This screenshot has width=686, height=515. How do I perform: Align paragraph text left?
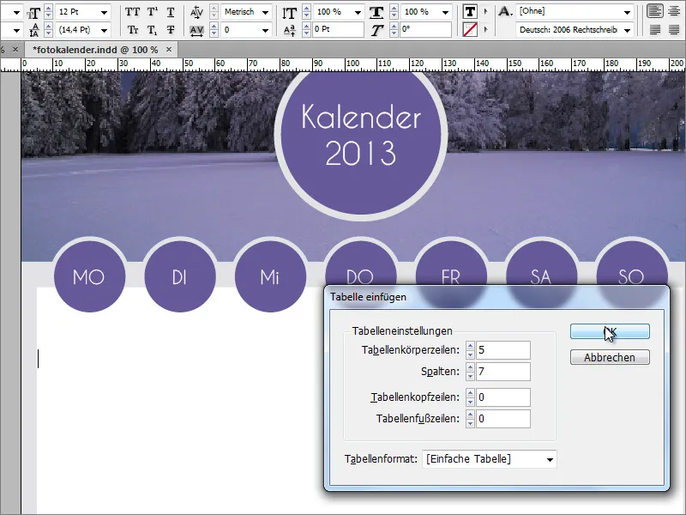click(655, 11)
